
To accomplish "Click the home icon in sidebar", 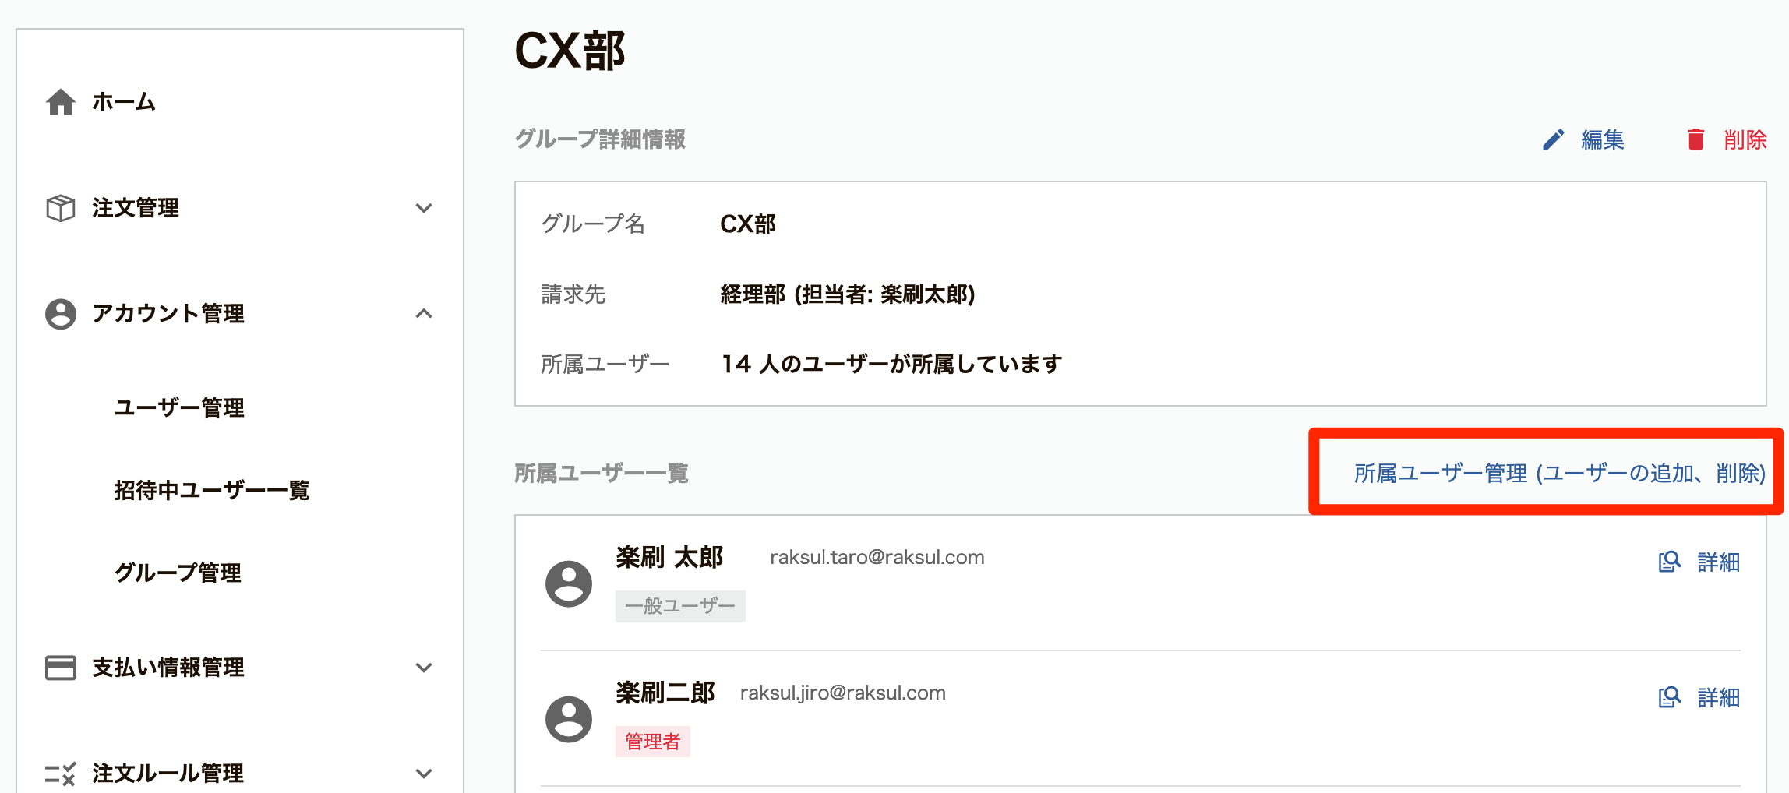I will [x=61, y=102].
